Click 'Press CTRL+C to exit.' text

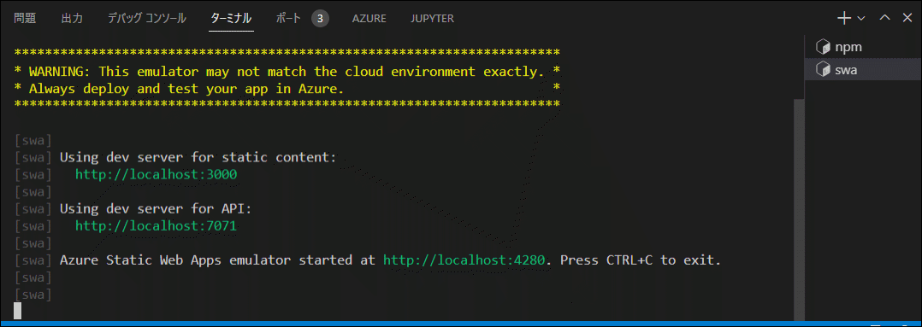tap(641, 260)
